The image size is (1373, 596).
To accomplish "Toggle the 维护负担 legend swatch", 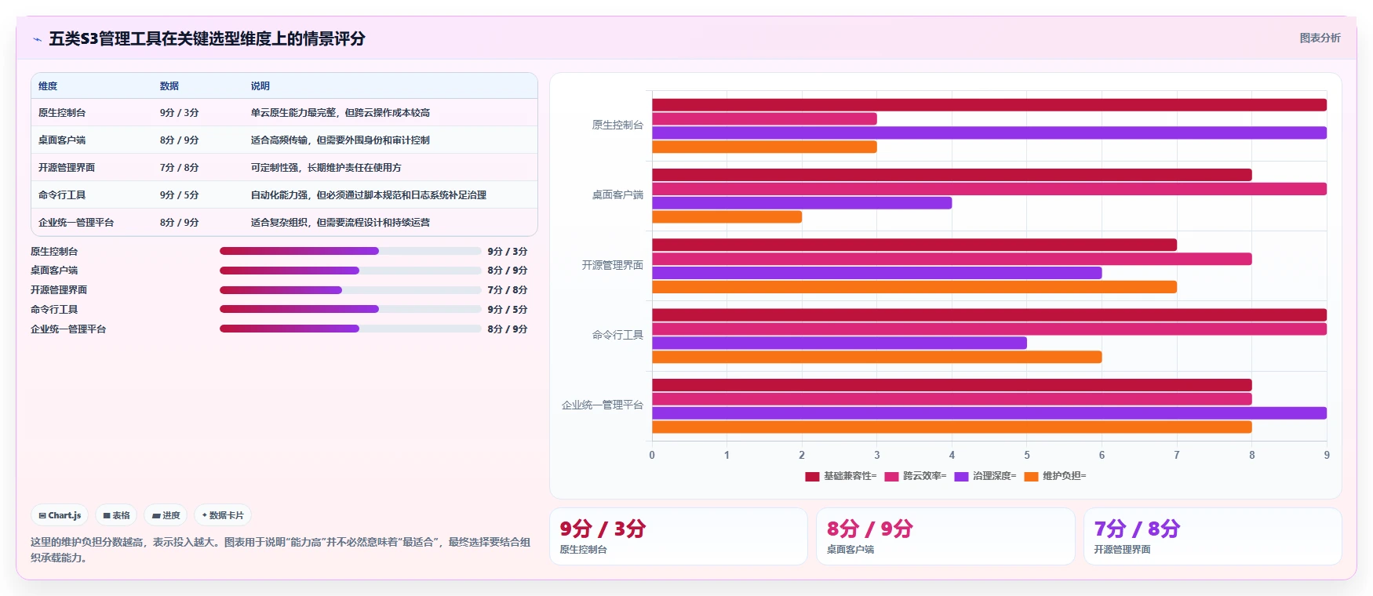I will (x=1031, y=476).
